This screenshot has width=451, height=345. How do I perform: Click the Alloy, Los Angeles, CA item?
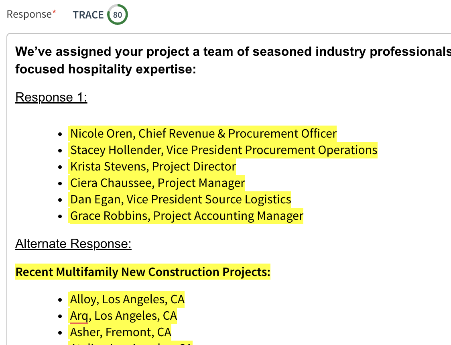[128, 299]
